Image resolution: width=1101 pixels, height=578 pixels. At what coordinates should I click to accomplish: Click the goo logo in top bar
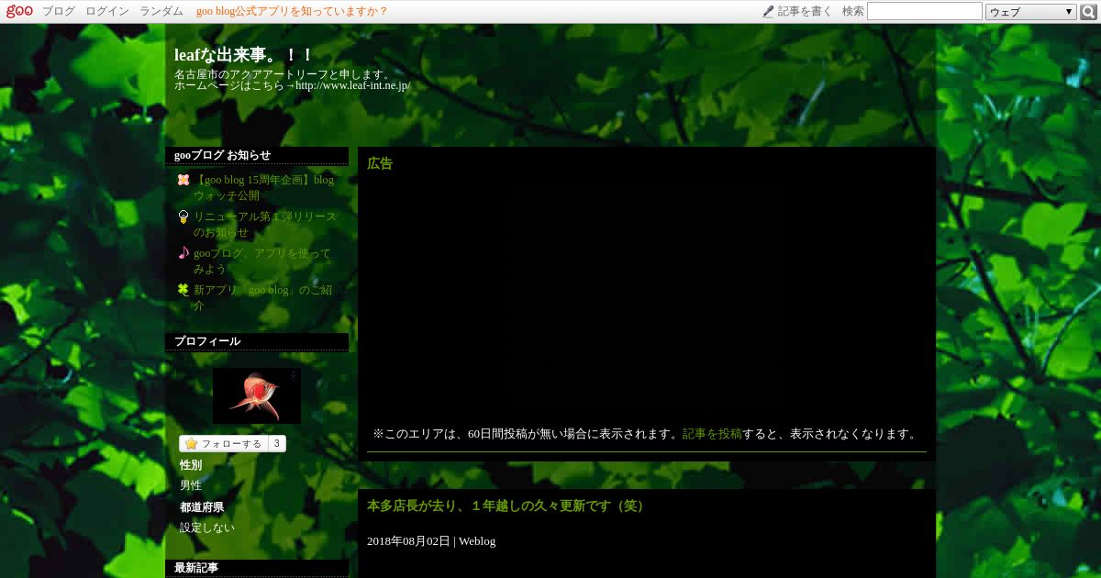click(19, 11)
